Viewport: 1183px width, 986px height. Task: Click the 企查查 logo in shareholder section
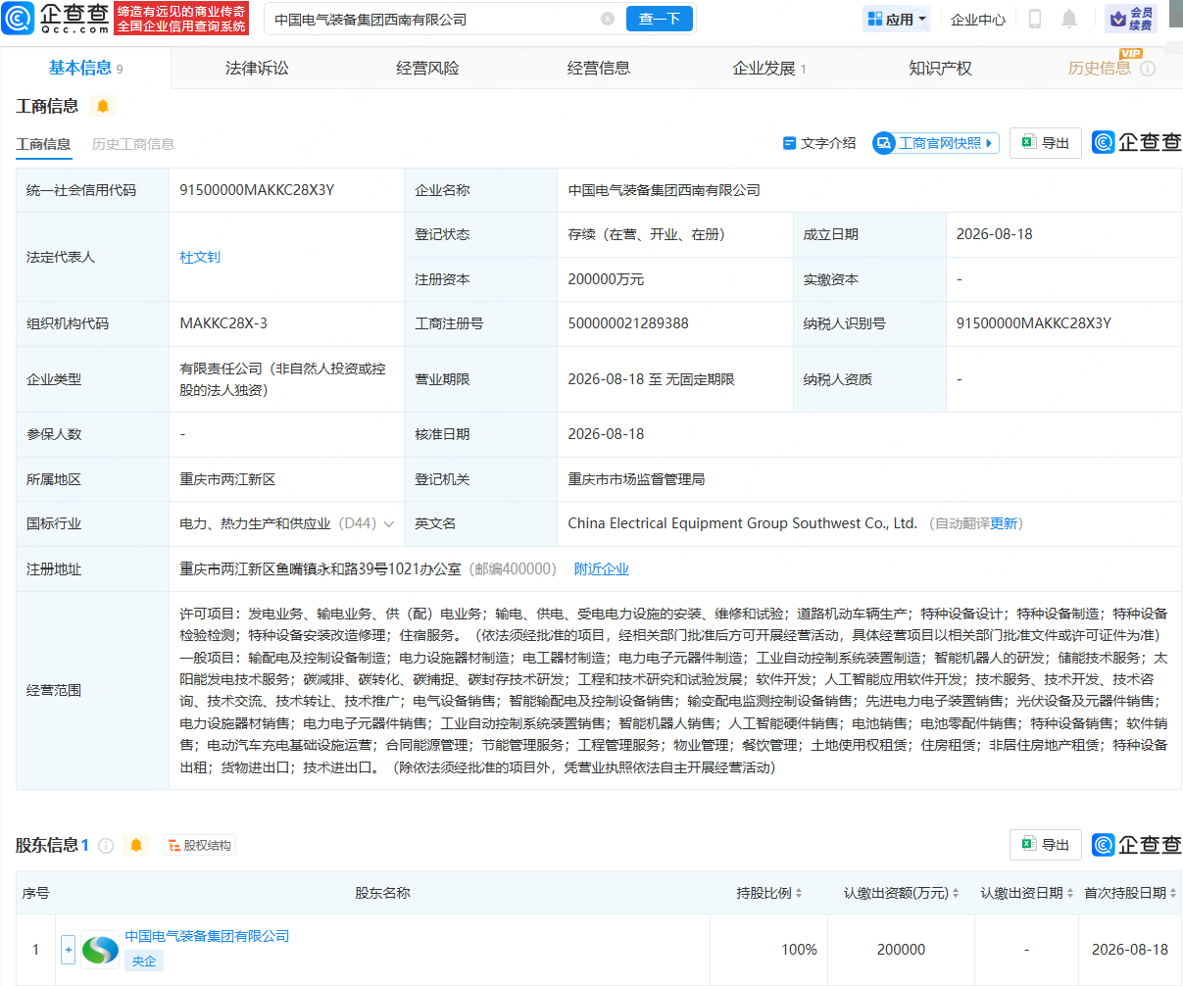click(1137, 845)
